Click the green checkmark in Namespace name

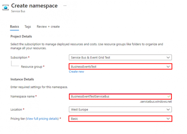(169, 96)
